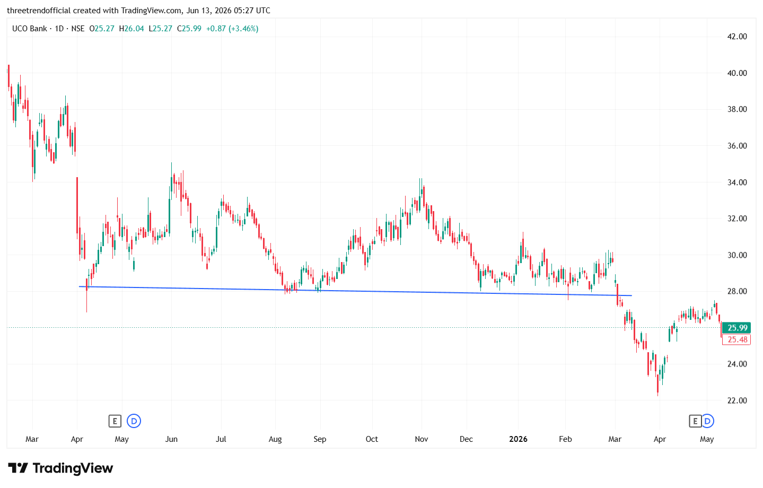This screenshot has width=763, height=488.
Task: Open the latest dividend D marker
Action: tap(707, 421)
